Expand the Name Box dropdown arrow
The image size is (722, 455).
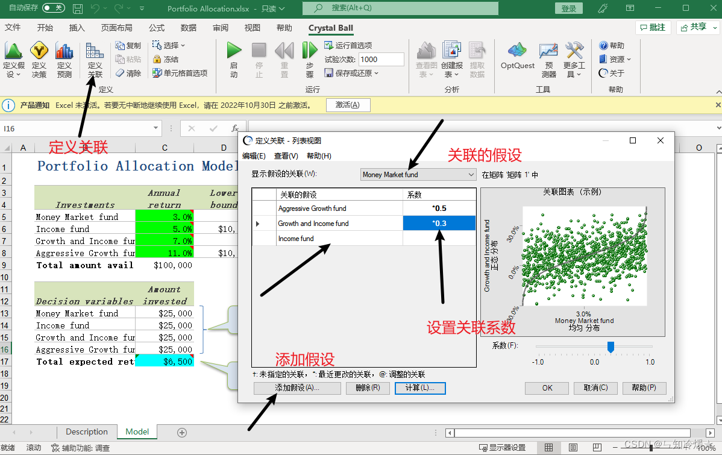[x=155, y=128]
